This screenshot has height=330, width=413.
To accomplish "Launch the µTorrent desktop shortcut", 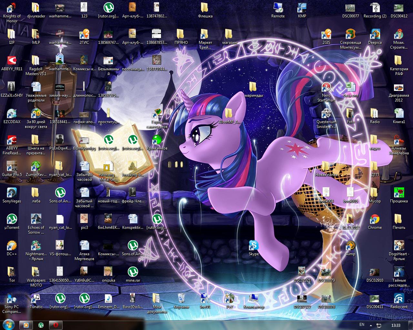I will [12, 222].
